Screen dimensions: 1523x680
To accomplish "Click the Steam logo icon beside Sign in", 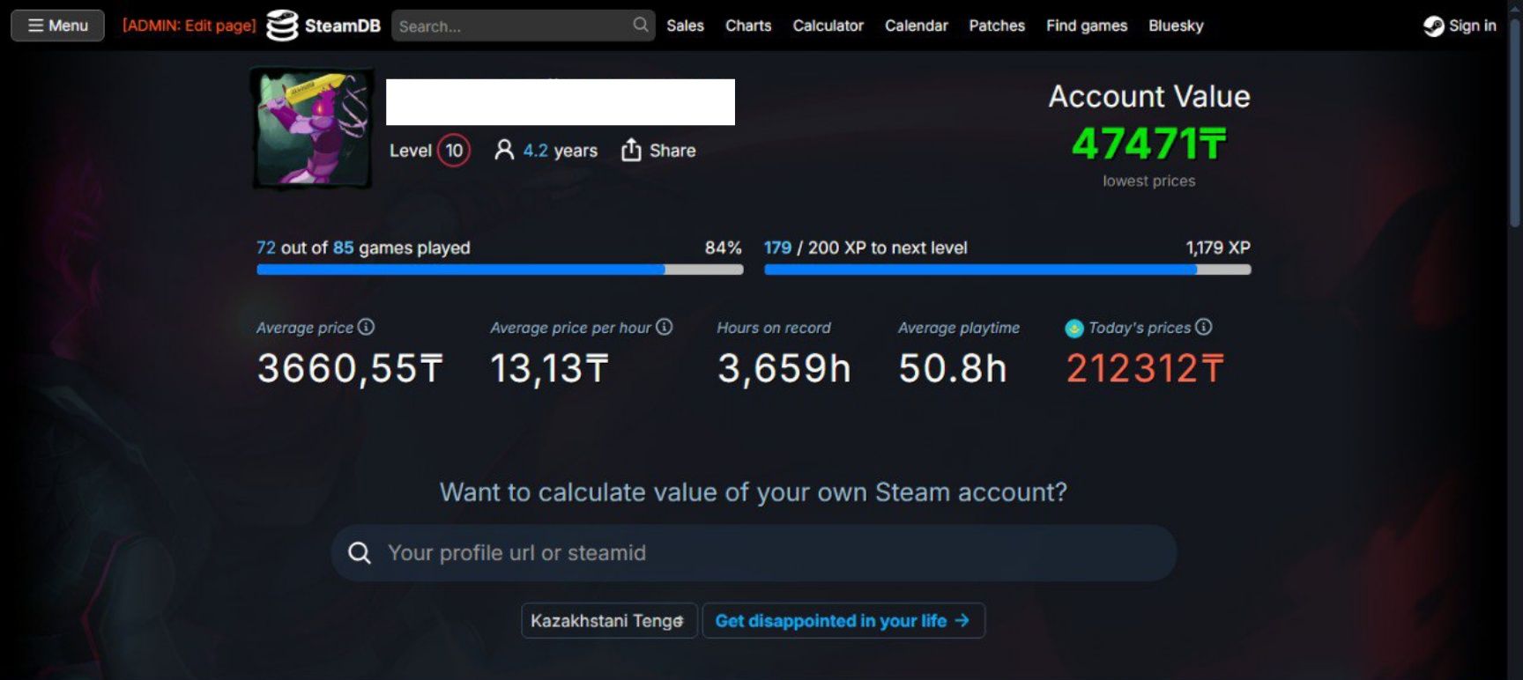I will [1433, 26].
